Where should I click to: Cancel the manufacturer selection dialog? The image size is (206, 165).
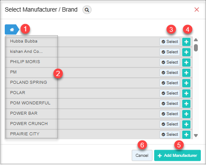coord(142,156)
